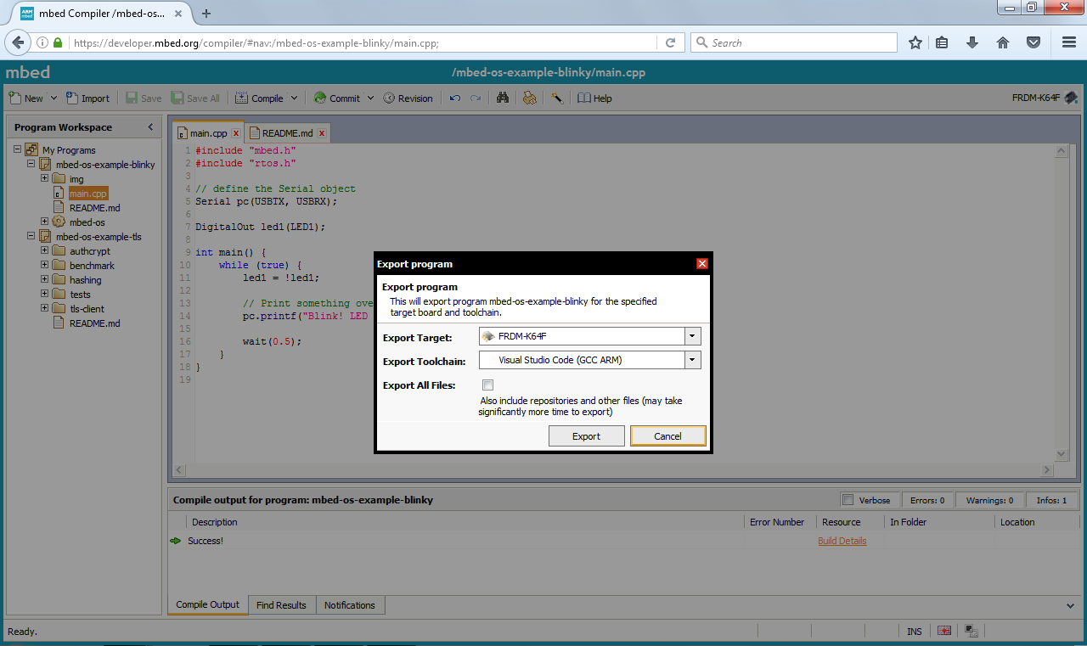The width and height of the screenshot is (1087, 646).
Task: Collapse the mbed-os-example-blinky tree node
Action: (x=31, y=164)
